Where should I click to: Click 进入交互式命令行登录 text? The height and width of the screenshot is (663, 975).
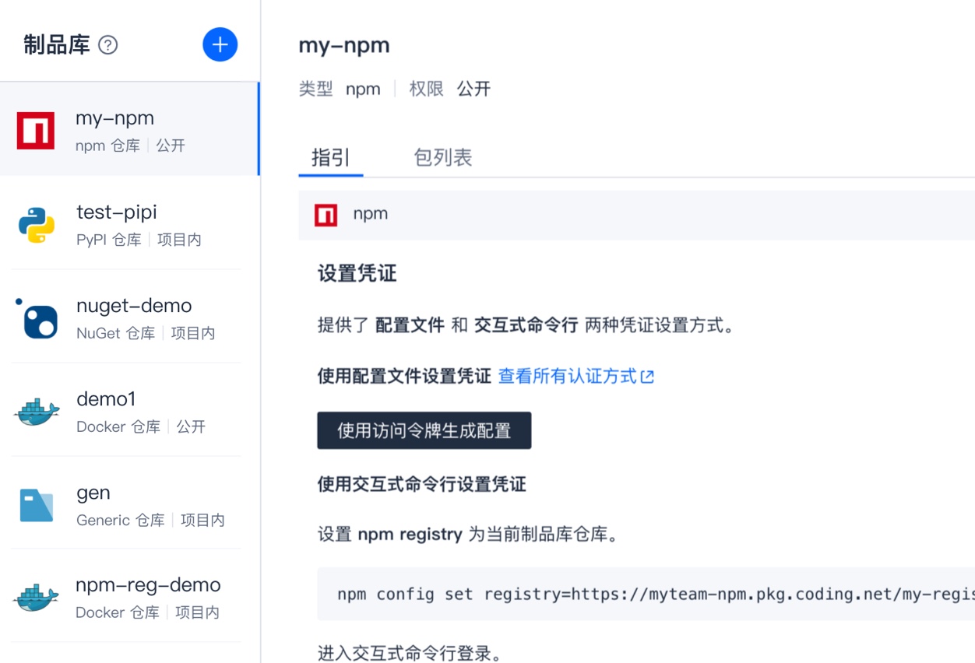(x=410, y=654)
